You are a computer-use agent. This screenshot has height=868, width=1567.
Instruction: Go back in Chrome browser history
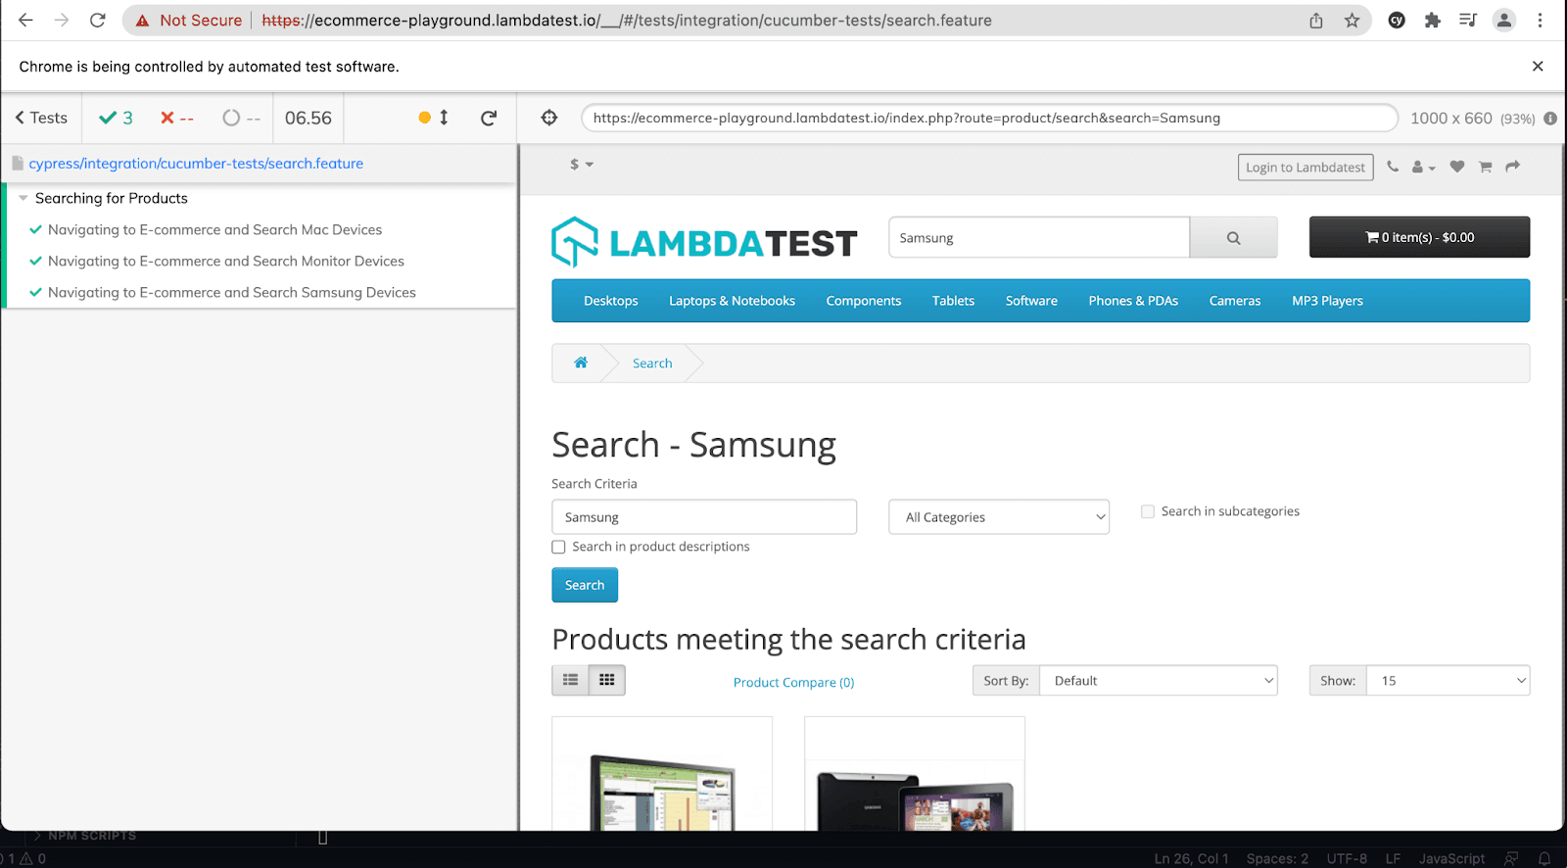[x=25, y=21]
